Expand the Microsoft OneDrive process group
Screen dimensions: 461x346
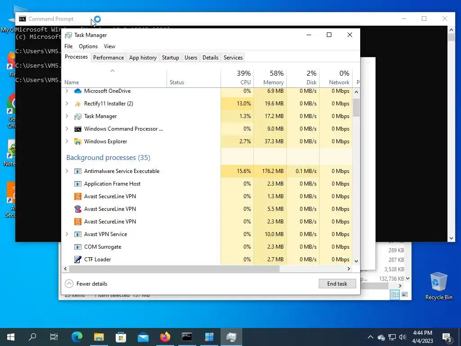67,91
